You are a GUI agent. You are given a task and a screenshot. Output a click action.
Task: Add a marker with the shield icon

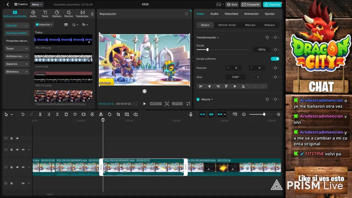coord(75,114)
